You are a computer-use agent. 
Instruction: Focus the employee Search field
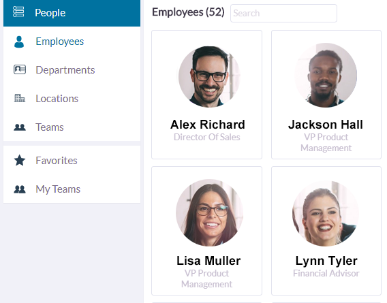[x=283, y=13]
